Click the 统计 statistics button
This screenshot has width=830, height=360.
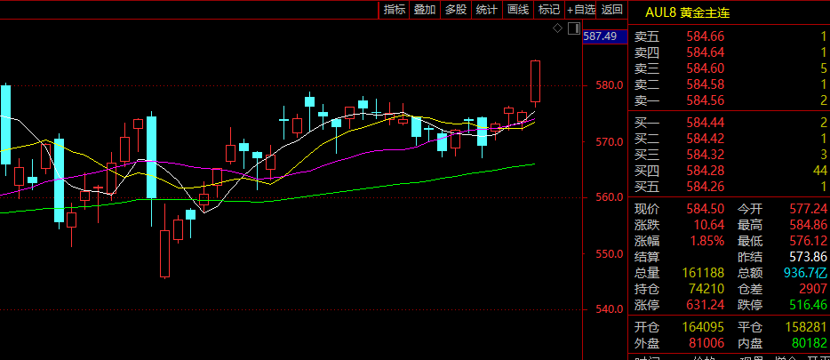pyautogui.click(x=486, y=9)
